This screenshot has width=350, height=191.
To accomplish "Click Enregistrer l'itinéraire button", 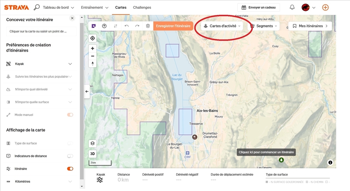I will (x=173, y=26).
